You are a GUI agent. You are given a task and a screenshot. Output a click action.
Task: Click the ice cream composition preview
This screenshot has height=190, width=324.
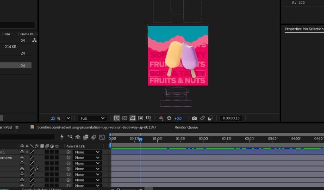178,55
